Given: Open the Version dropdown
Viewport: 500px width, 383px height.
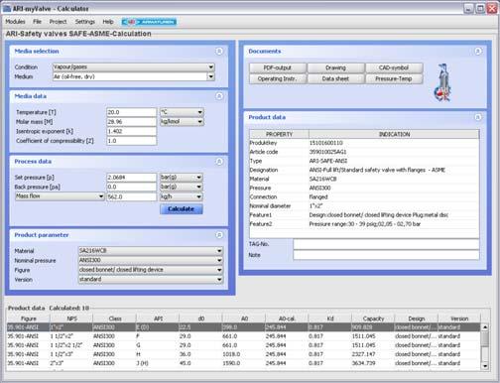Looking at the screenshot, I should tap(151, 280).
